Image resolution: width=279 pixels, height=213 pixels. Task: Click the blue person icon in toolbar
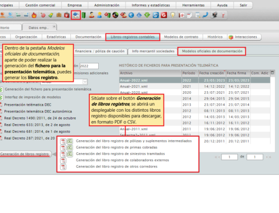pos(11,15)
